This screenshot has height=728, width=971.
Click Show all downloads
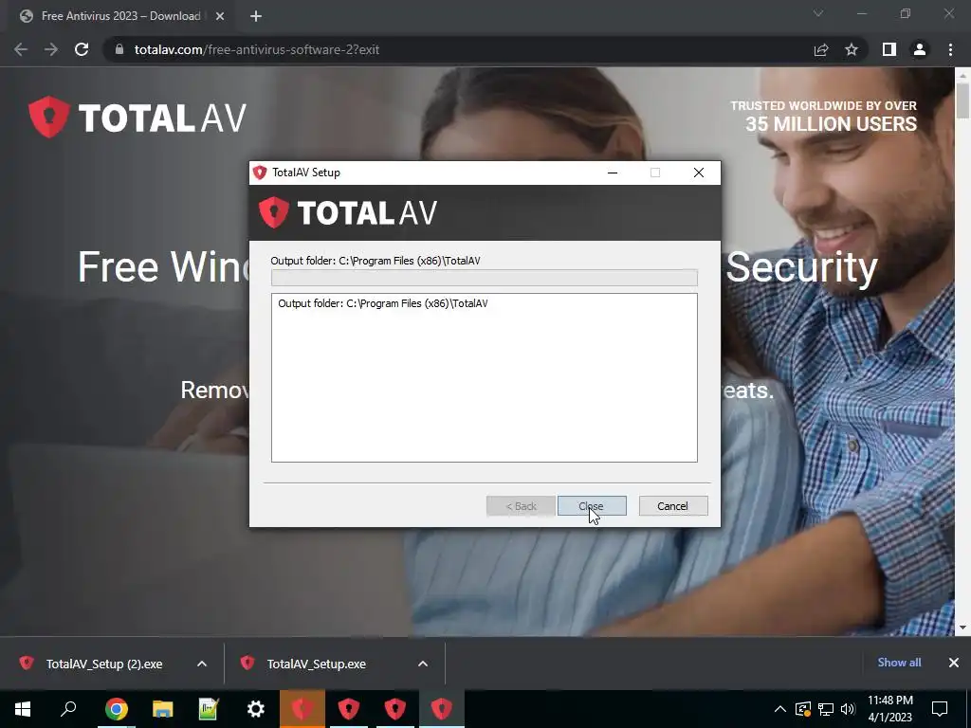click(899, 663)
